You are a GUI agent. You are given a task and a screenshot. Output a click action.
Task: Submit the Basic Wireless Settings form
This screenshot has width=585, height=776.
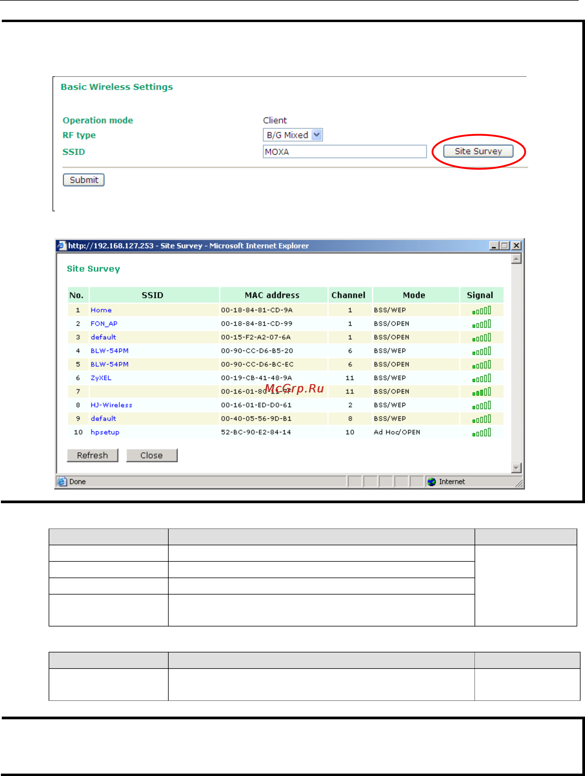pos(84,180)
